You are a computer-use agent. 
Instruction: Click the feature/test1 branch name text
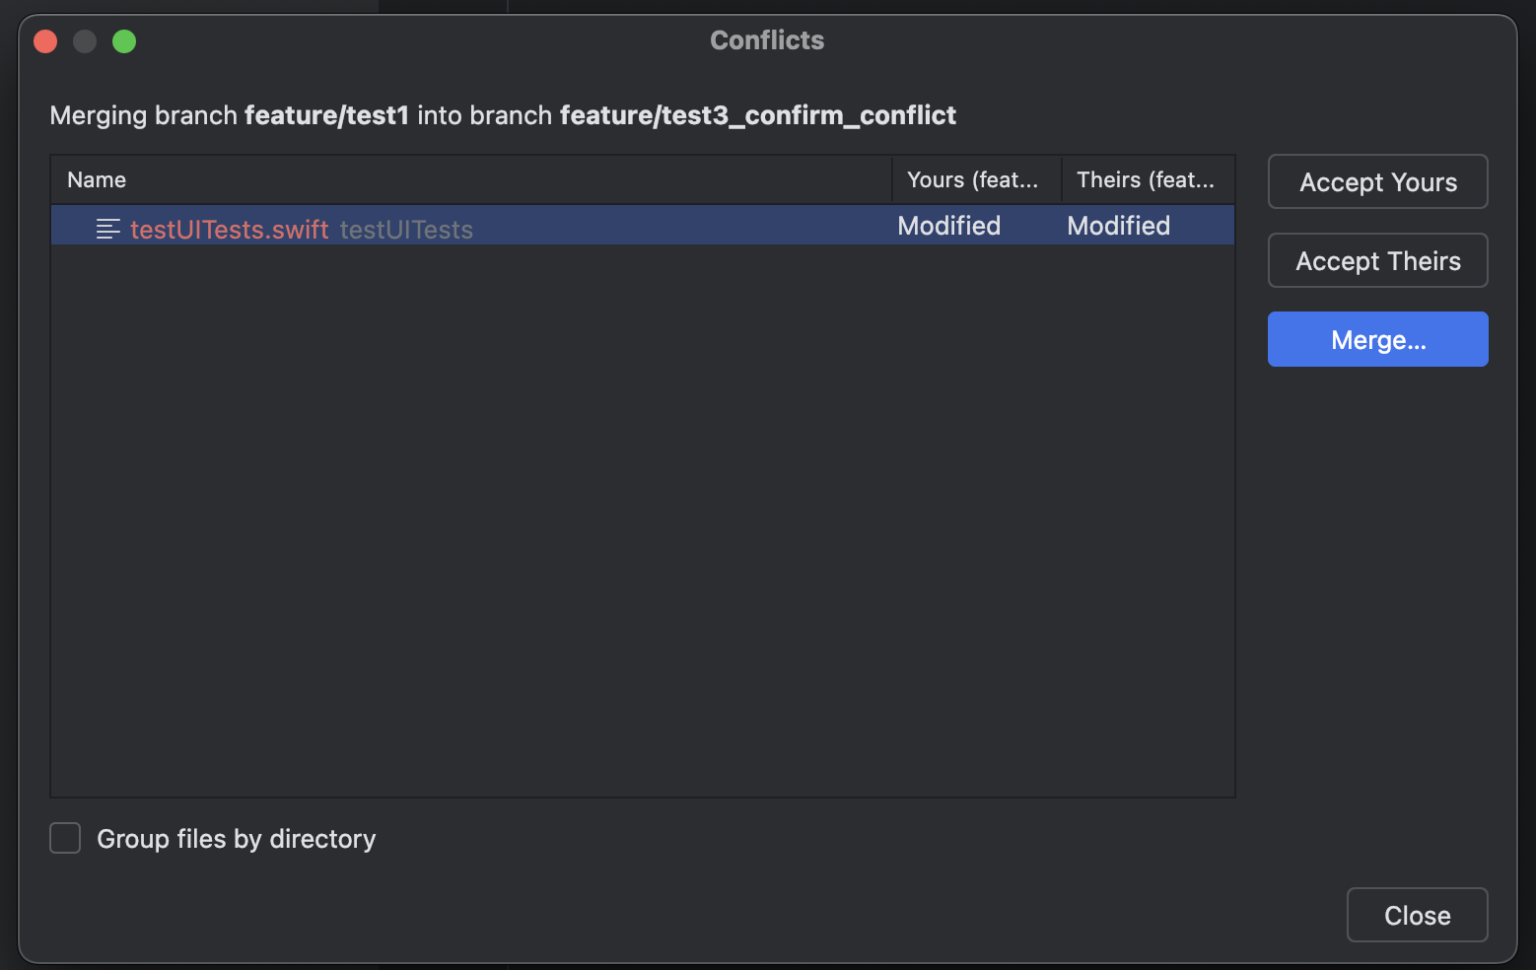click(326, 115)
